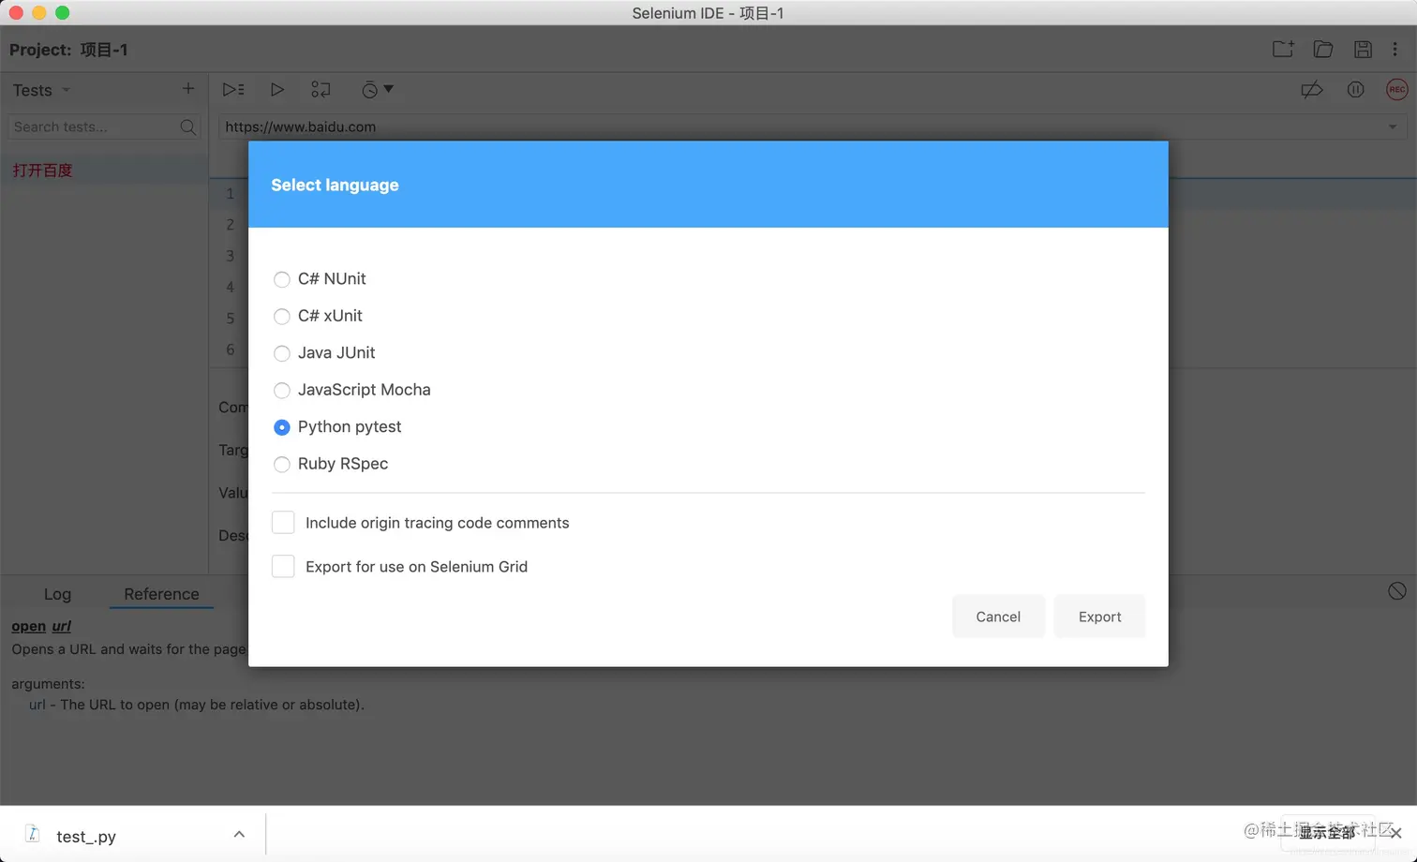Open the three-dot more options menu
1417x862 pixels.
point(1395,49)
